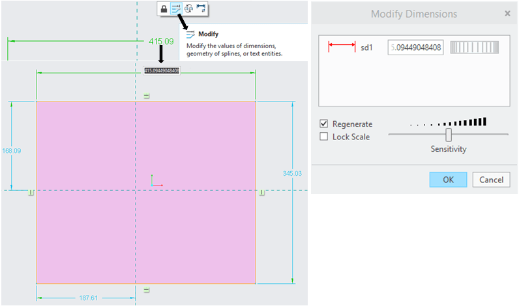This screenshot has width=519, height=308.
Task: Uncheck the Regenerate checkbox
Action: click(x=324, y=124)
